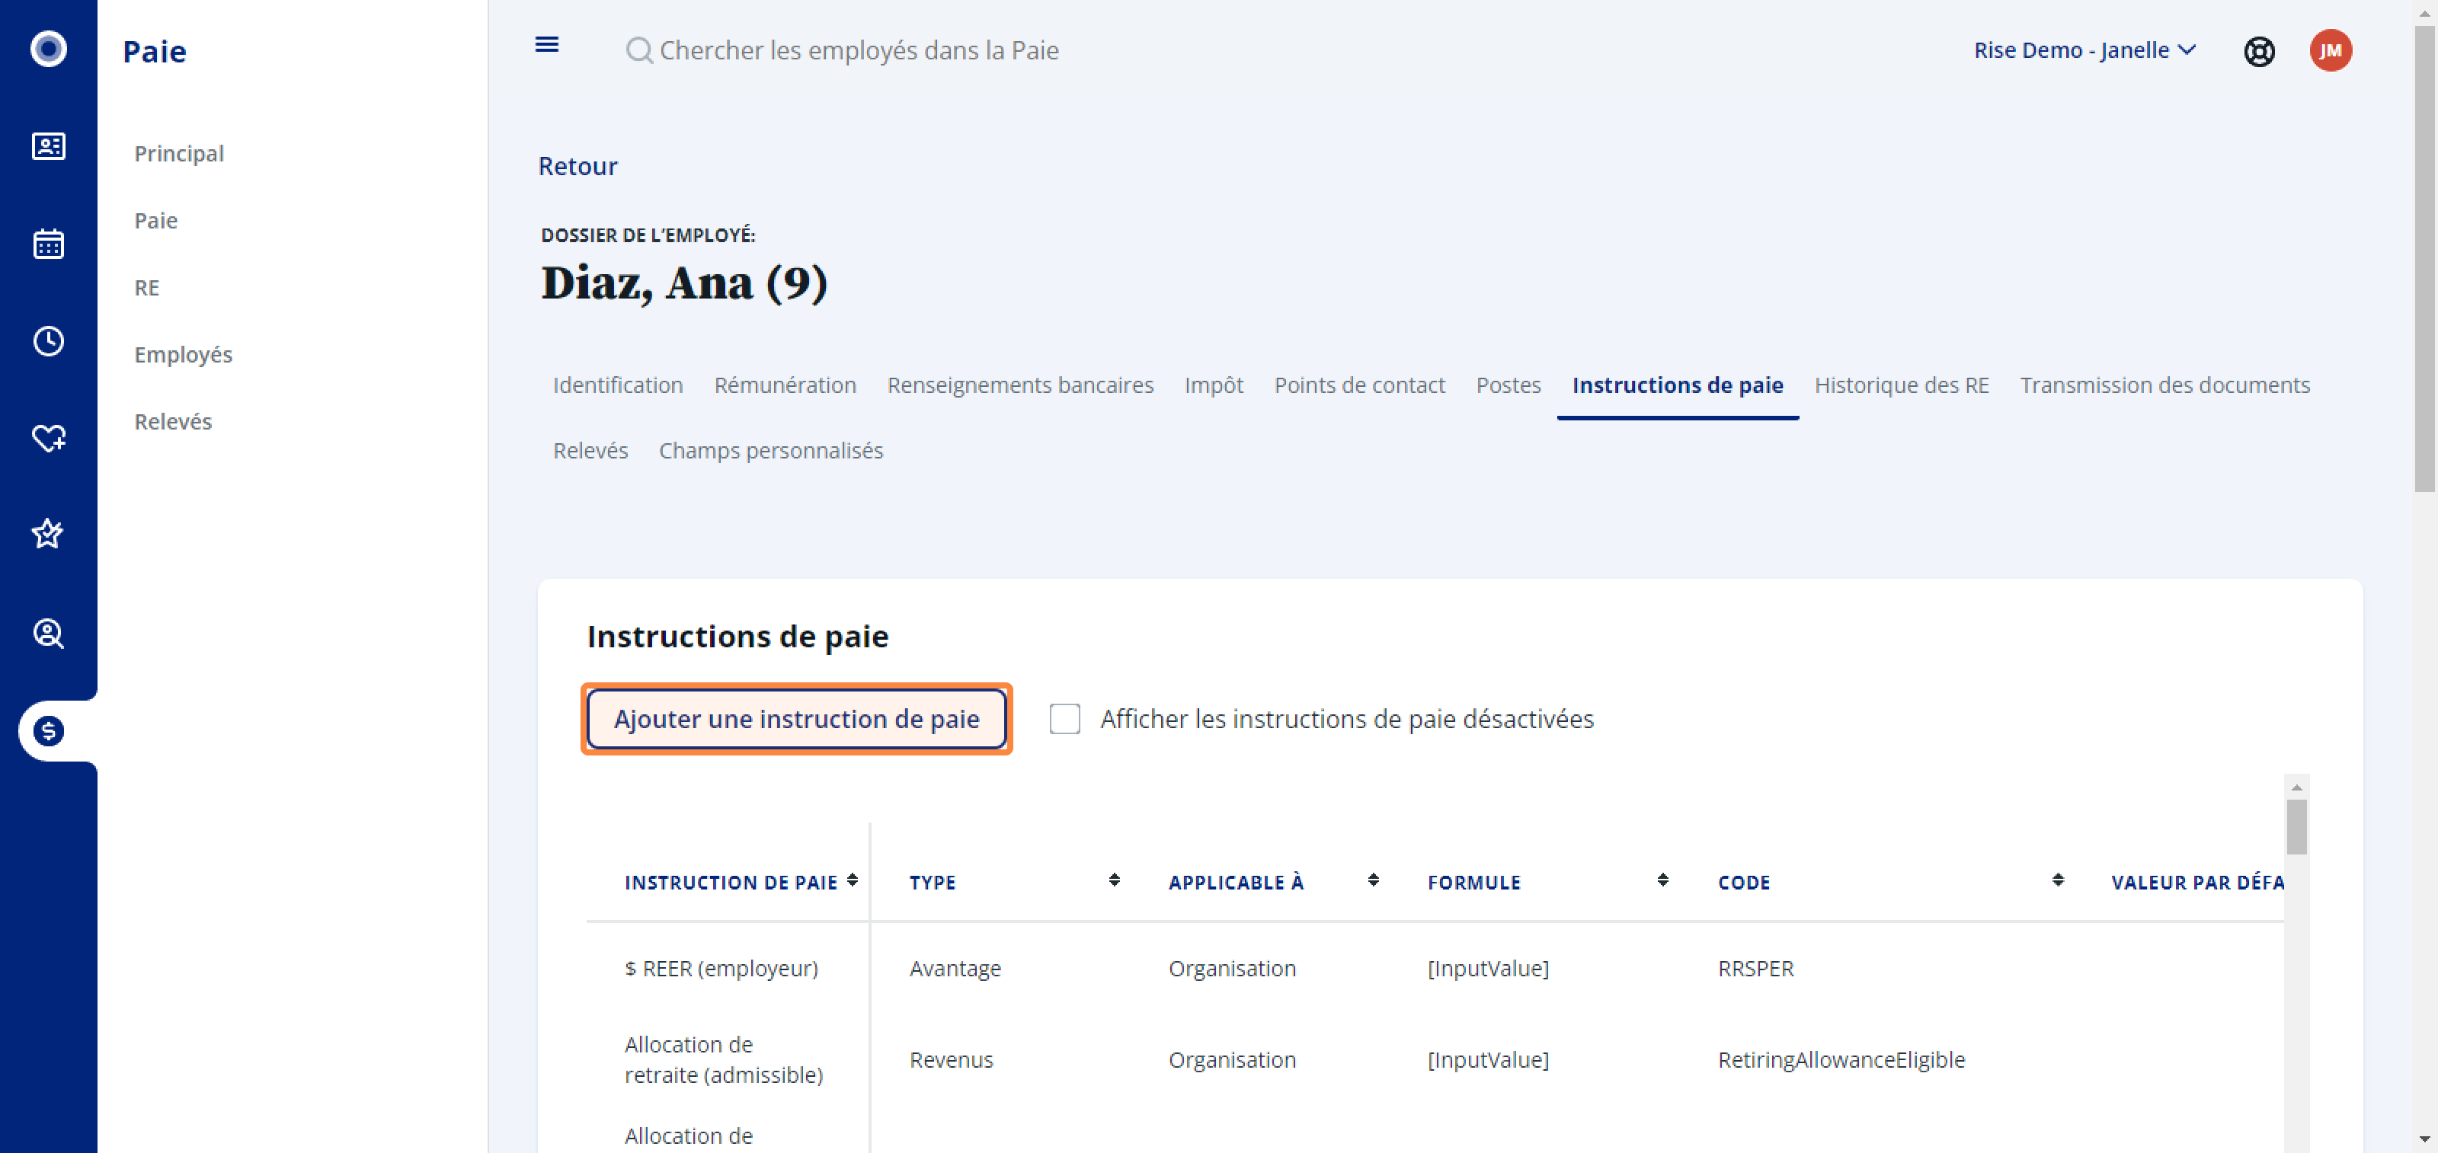The height and width of the screenshot is (1153, 2438).
Task: Open the calendar sidebar icon
Action: point(48,244)
